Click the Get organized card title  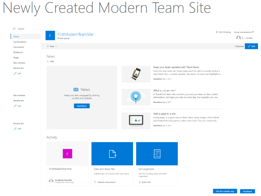[x=146, y=169]
